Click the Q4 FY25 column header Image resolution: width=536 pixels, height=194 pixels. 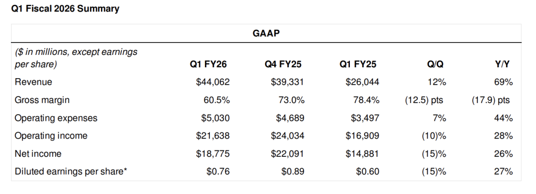[283, 64]
